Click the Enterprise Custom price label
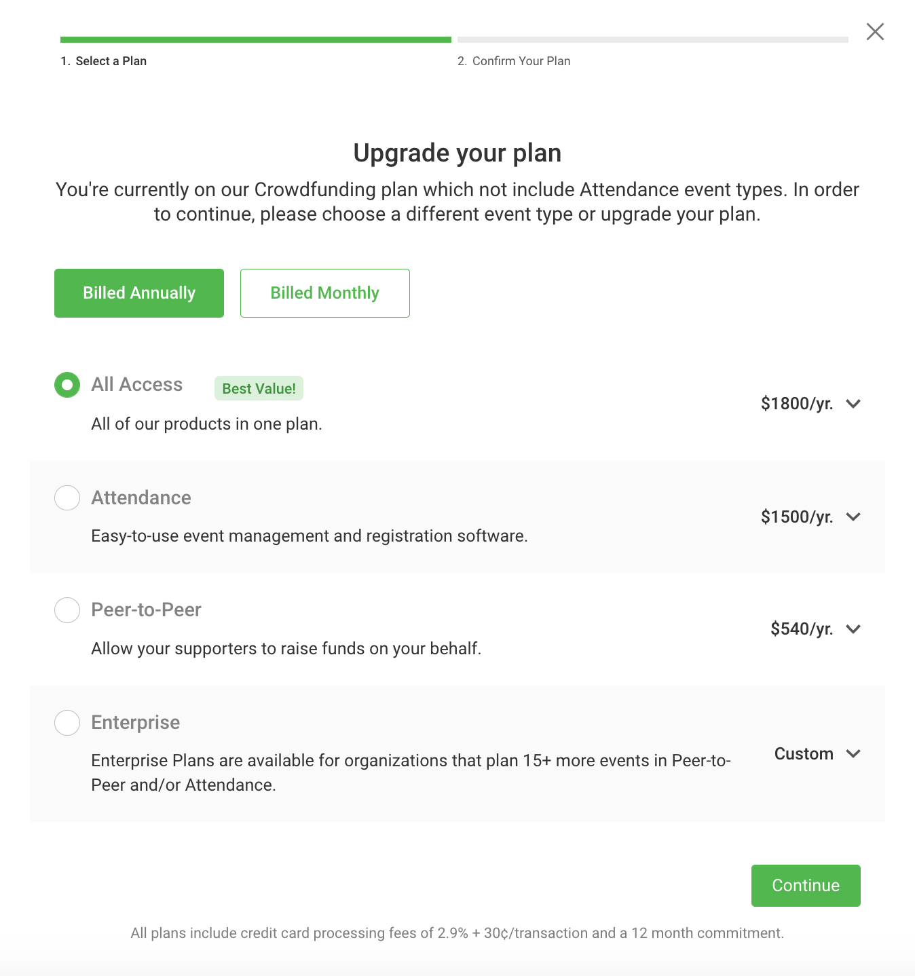This screenshot has height=976, width=915. [804, 754]
